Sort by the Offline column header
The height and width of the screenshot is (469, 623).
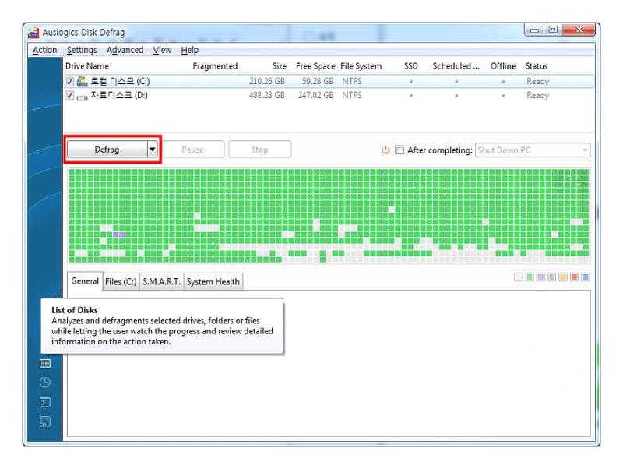tap(503, 66)
